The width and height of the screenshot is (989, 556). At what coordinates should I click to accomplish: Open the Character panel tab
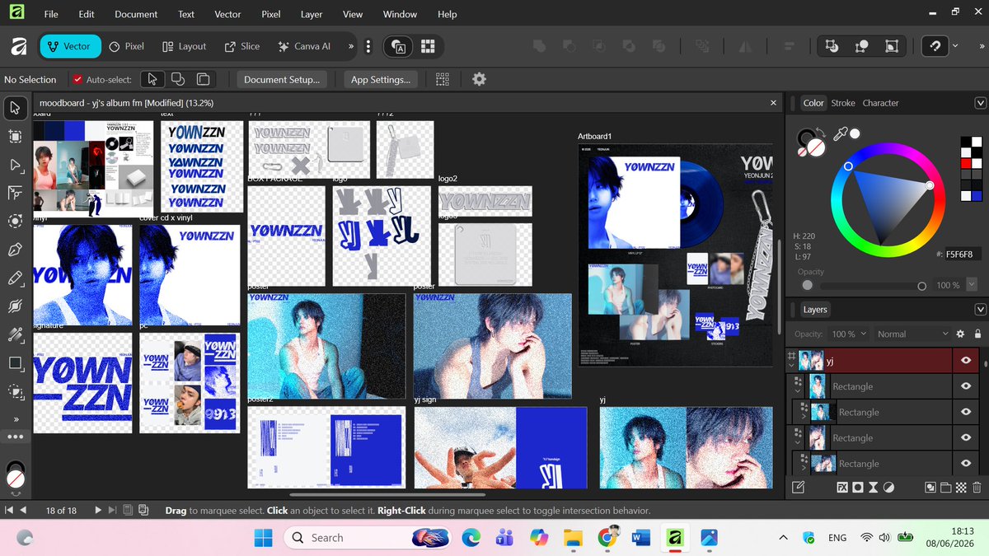pyautogui.click(x=880, y=103)
